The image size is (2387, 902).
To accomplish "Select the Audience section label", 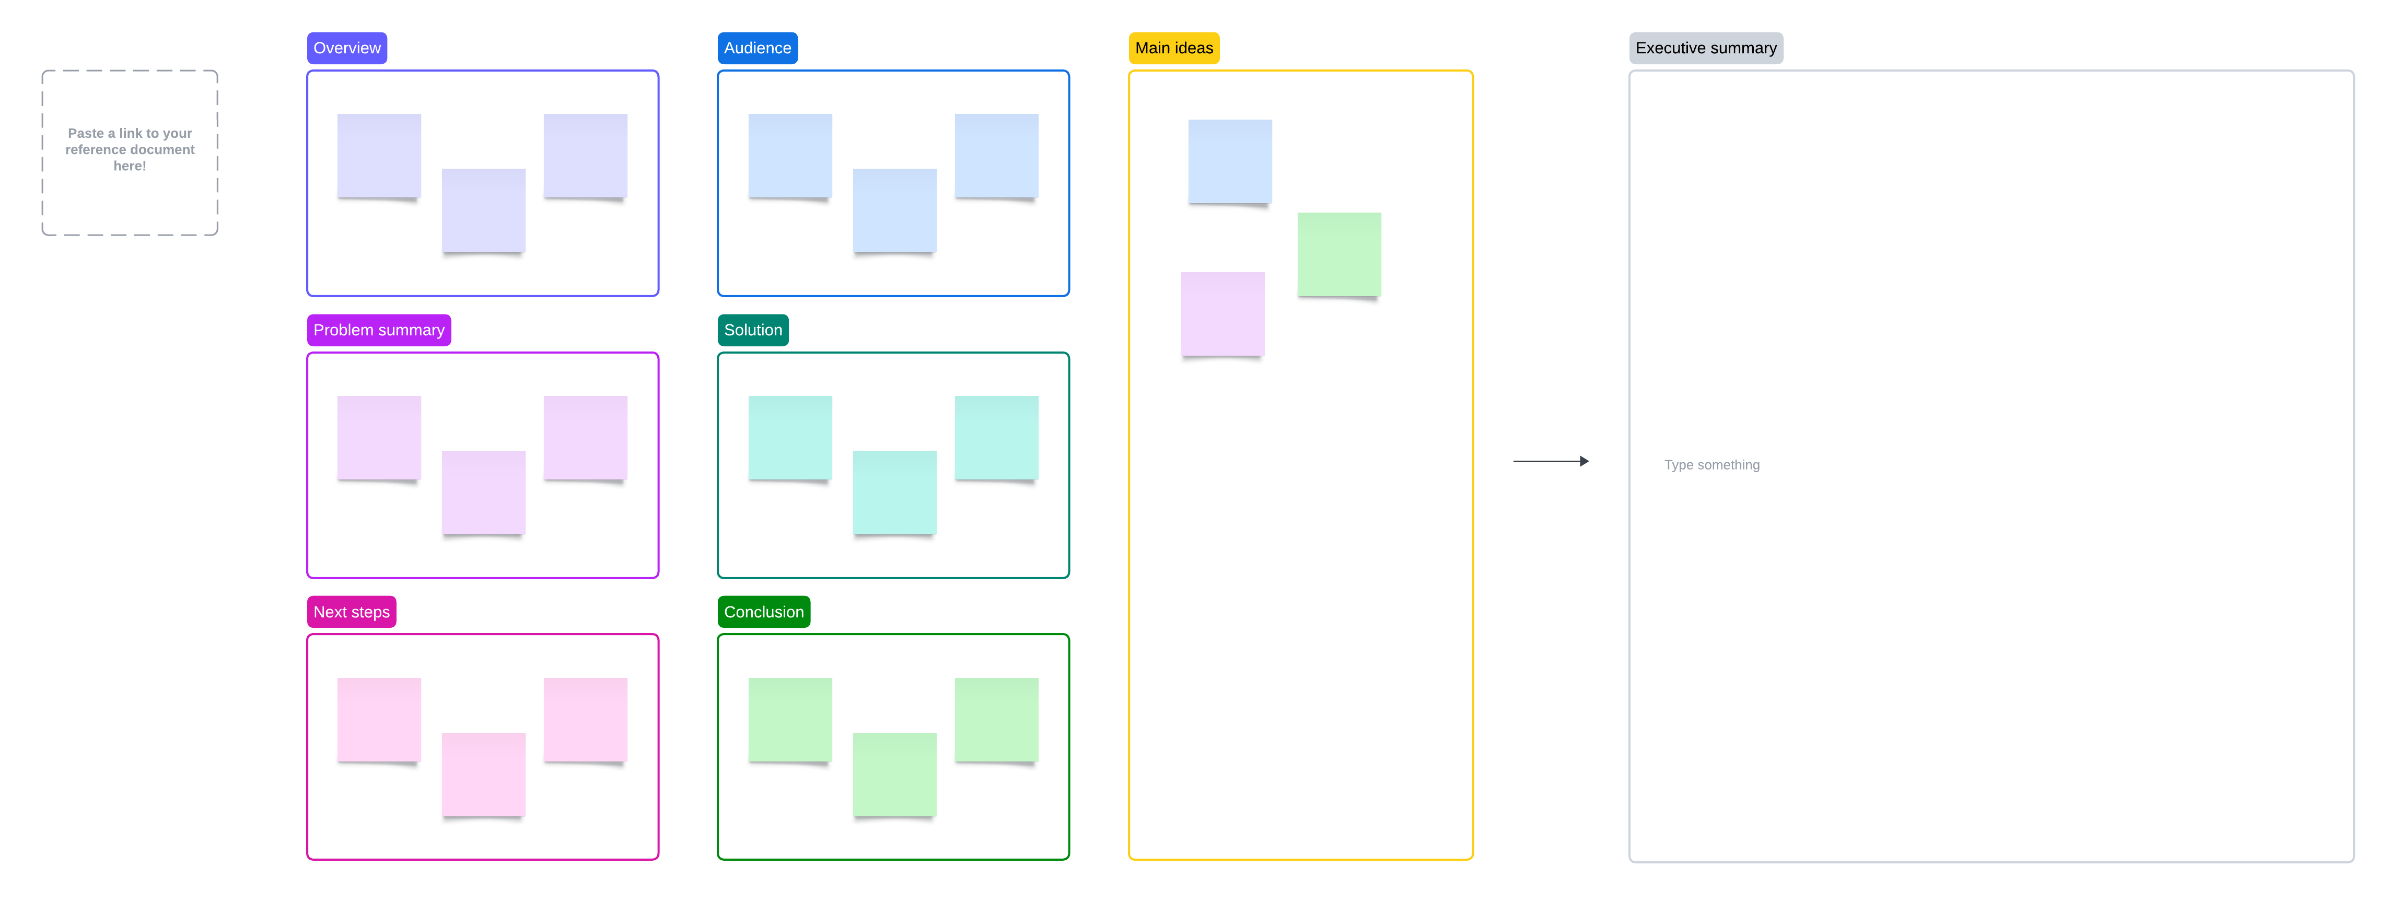I will 757,47.
